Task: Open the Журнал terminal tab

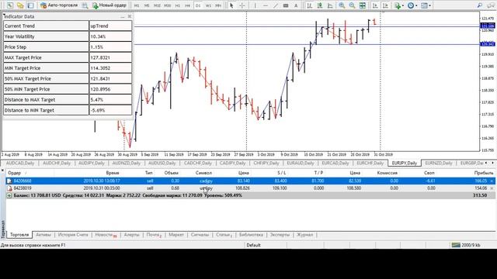Action: point(304,235)
